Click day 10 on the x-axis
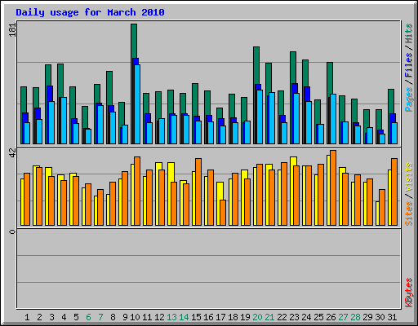The height and width of the screenshot is (326, 418). 135,317
